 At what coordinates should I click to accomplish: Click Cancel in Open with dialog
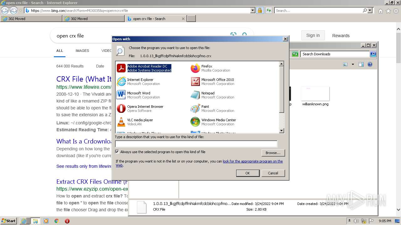tap(273, 173)
